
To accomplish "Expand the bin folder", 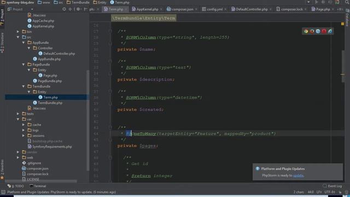I will coord(18,32).
